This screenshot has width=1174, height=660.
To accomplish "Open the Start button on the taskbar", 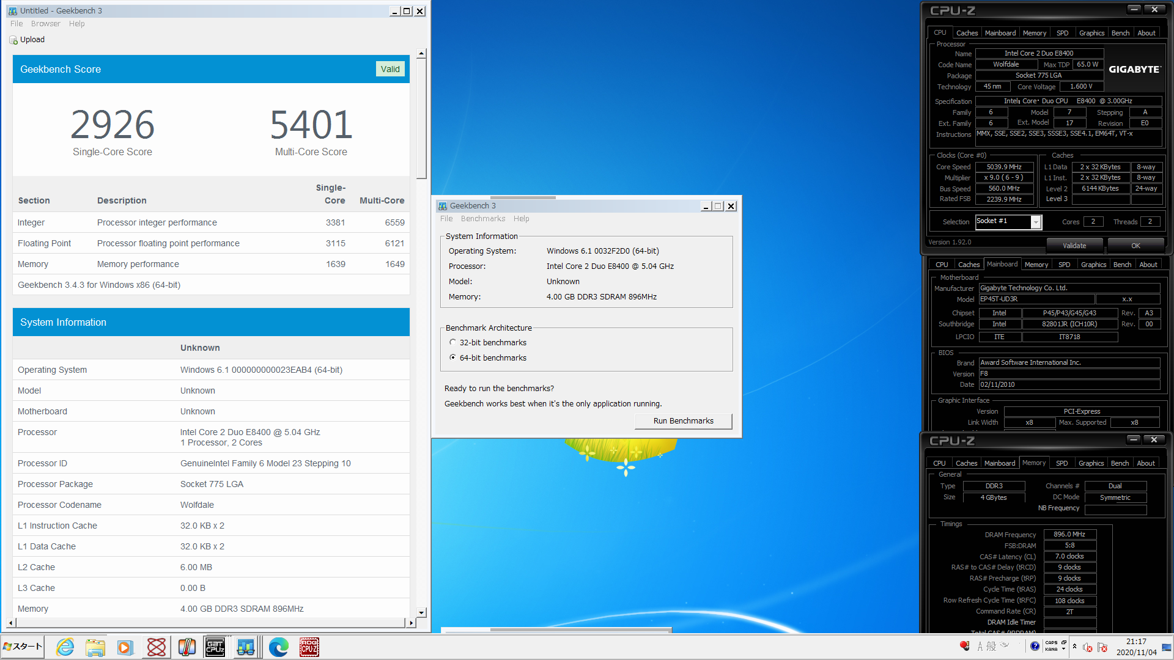I will [x=23, y=647].
